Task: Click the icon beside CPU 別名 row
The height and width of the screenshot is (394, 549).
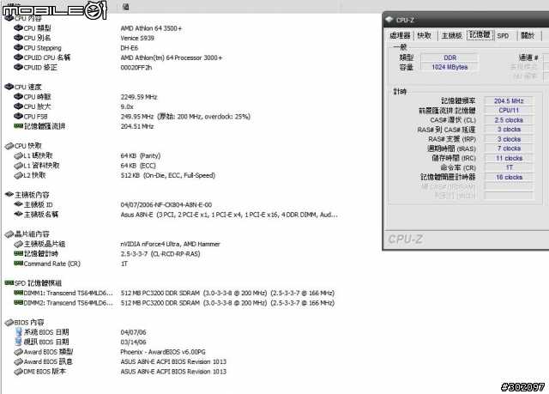Action: click(18, 38)
